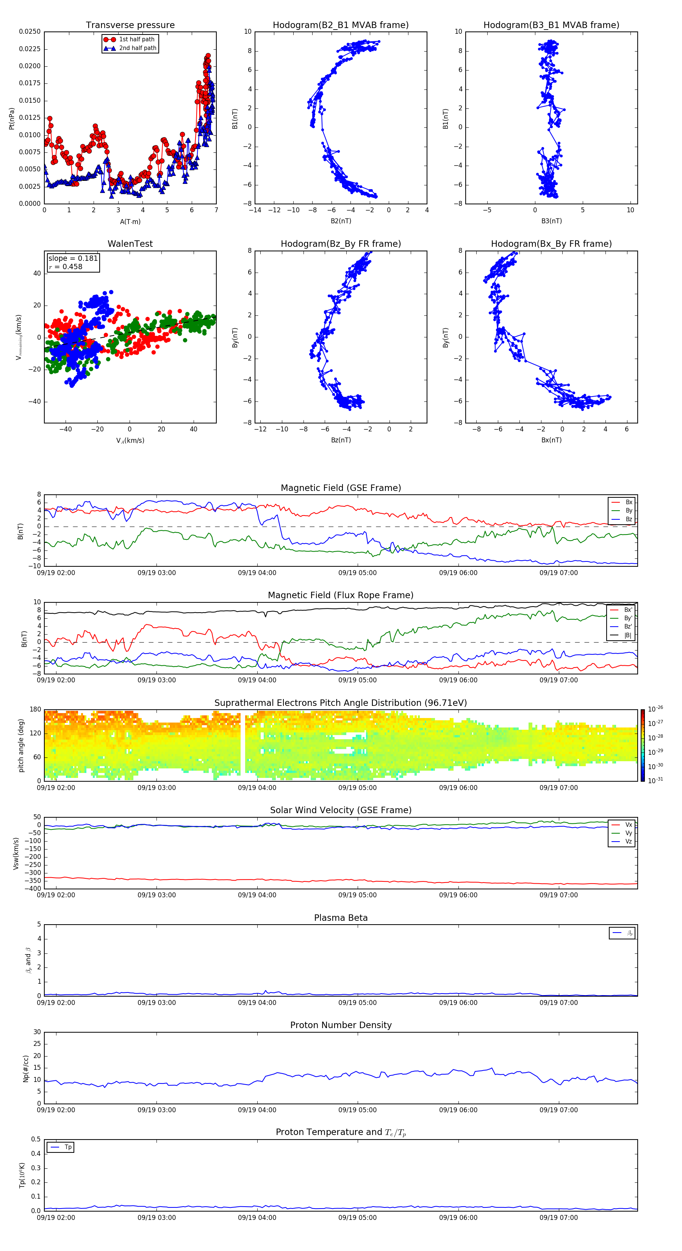
Task: Click 'Pt(nPa)' y-axis label
Action: point(12,119)
